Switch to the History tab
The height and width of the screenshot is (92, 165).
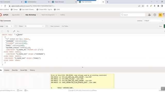[x=32, y=70]
